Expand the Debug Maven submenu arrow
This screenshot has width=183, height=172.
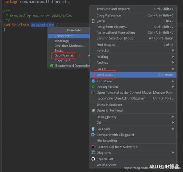pyautogui.click(x=173, y=87)
